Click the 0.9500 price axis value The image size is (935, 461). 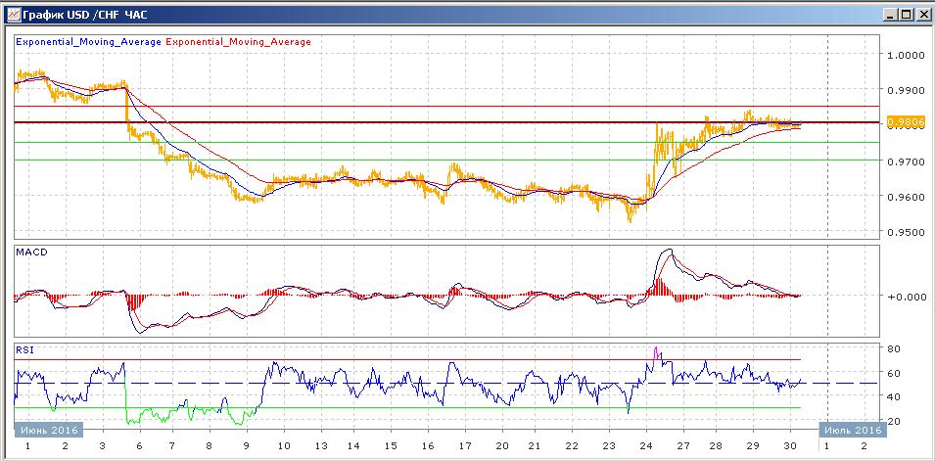click(x=907, y=233)
